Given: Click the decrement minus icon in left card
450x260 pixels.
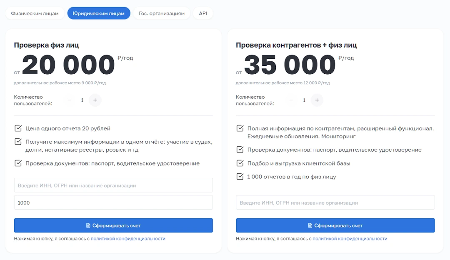Looking at the screenshot, I should pos(69,100).
